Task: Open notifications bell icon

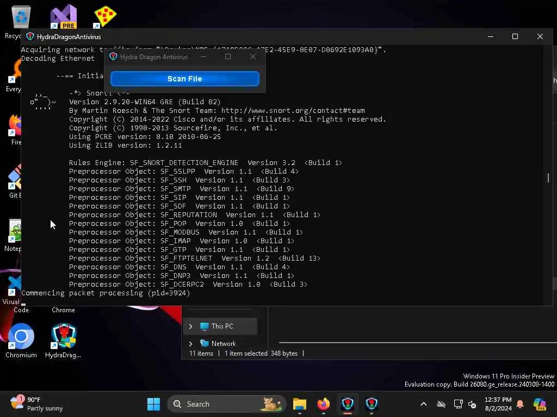Action: pos(520,404)
